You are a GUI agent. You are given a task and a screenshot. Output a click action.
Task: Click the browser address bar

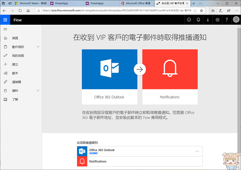pos(114,11)
